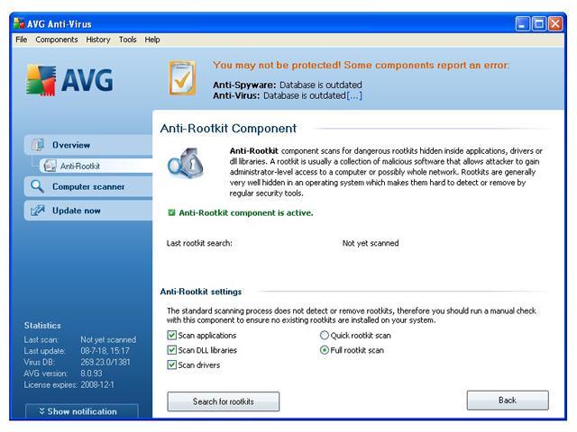Click the clipboard checkmark status icon
Image resolution: width=577 pixels, height=432 pixels.
click(182, 78)
